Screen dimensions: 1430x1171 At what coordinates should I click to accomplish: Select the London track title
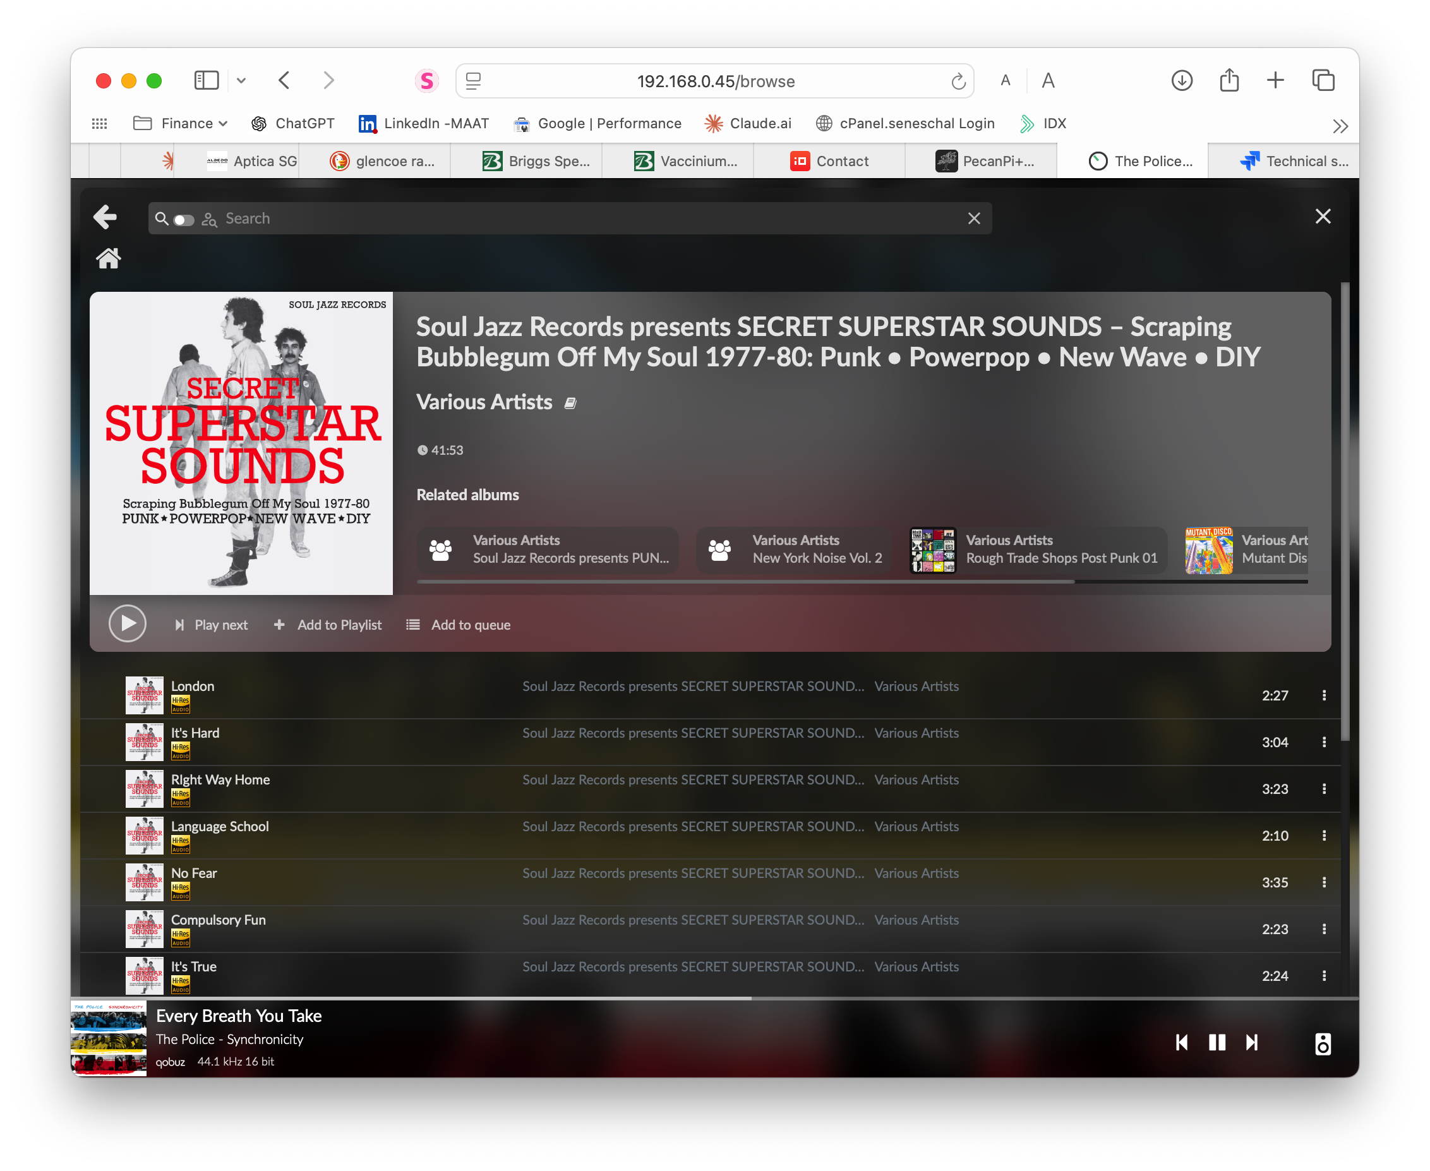tap(193, 686)
